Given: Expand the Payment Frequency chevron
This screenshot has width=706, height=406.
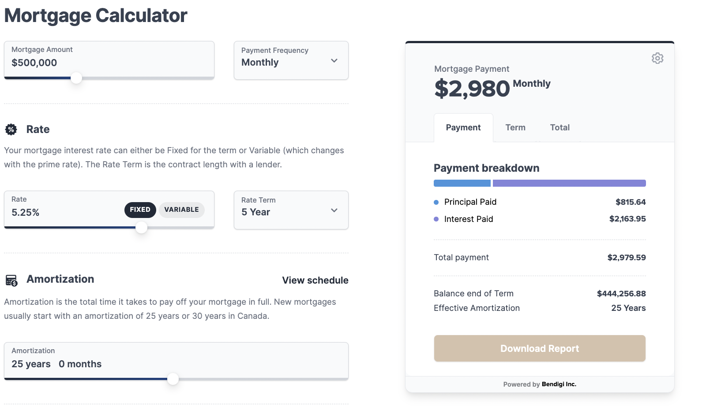Looking at the screenshot, I should (334, 61).
